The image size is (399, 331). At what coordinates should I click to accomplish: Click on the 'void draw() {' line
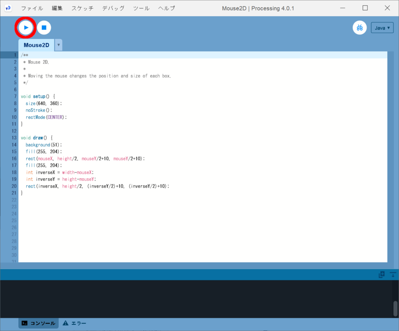pyautogui.click(x=37, y=138)
